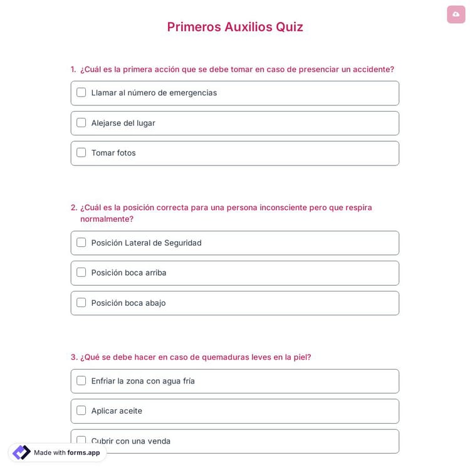Click the number '2.' before the second question
Screen dimensions: 470x470
pos(74,207)
